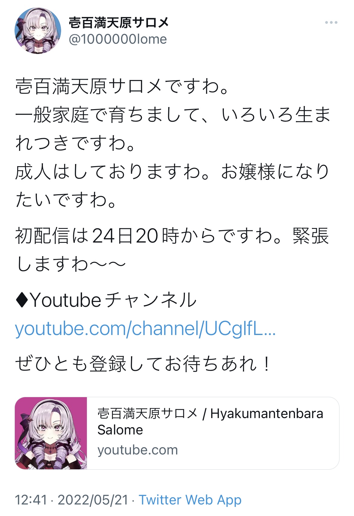Open the YouTube link card thumbnail image
Screen dimensions: 354x516
[x=51, y=433]
